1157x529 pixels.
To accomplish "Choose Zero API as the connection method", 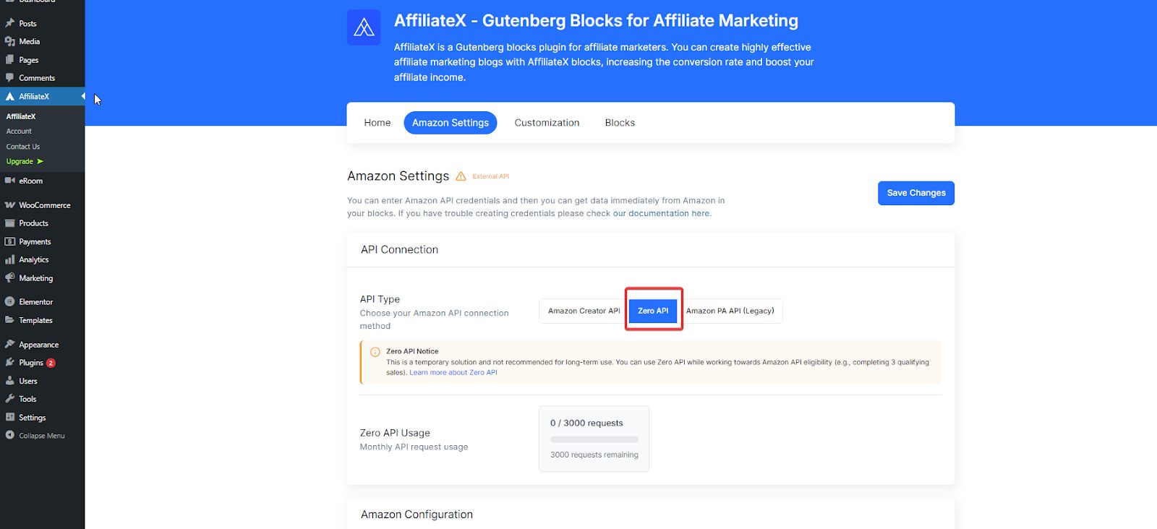I will coord(653,311).
